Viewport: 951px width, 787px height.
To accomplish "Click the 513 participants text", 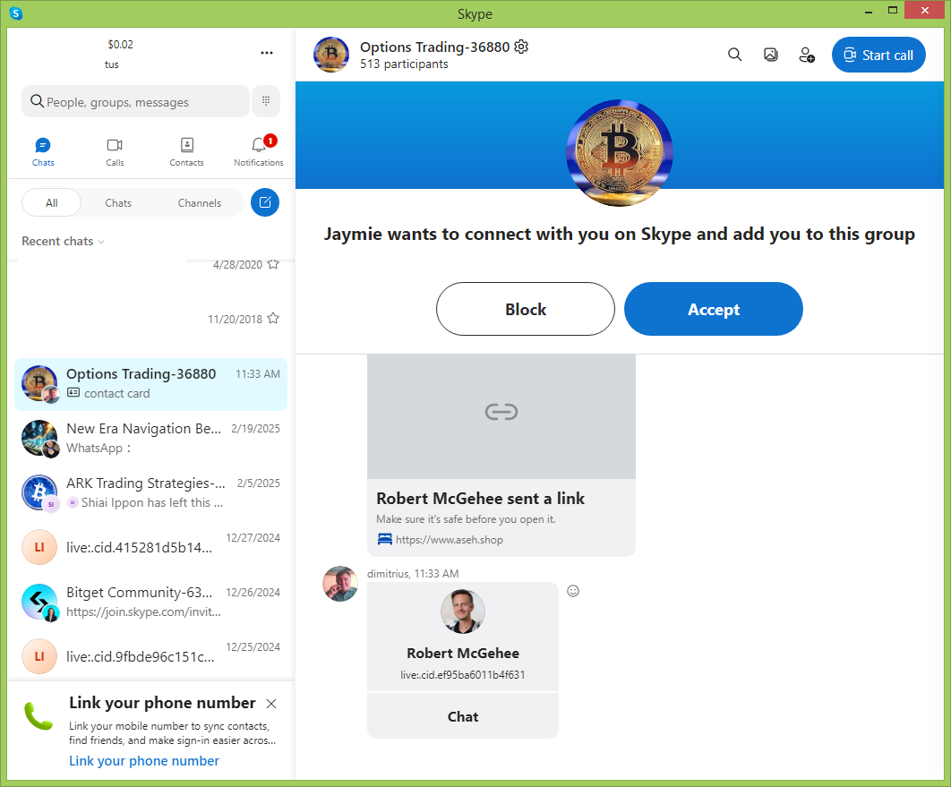I will pyautogui.click(x=404, y=64).
